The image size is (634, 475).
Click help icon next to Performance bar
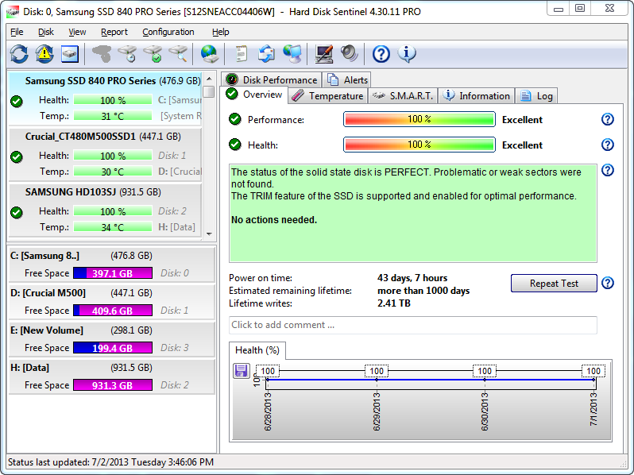(x=608, y=120)
